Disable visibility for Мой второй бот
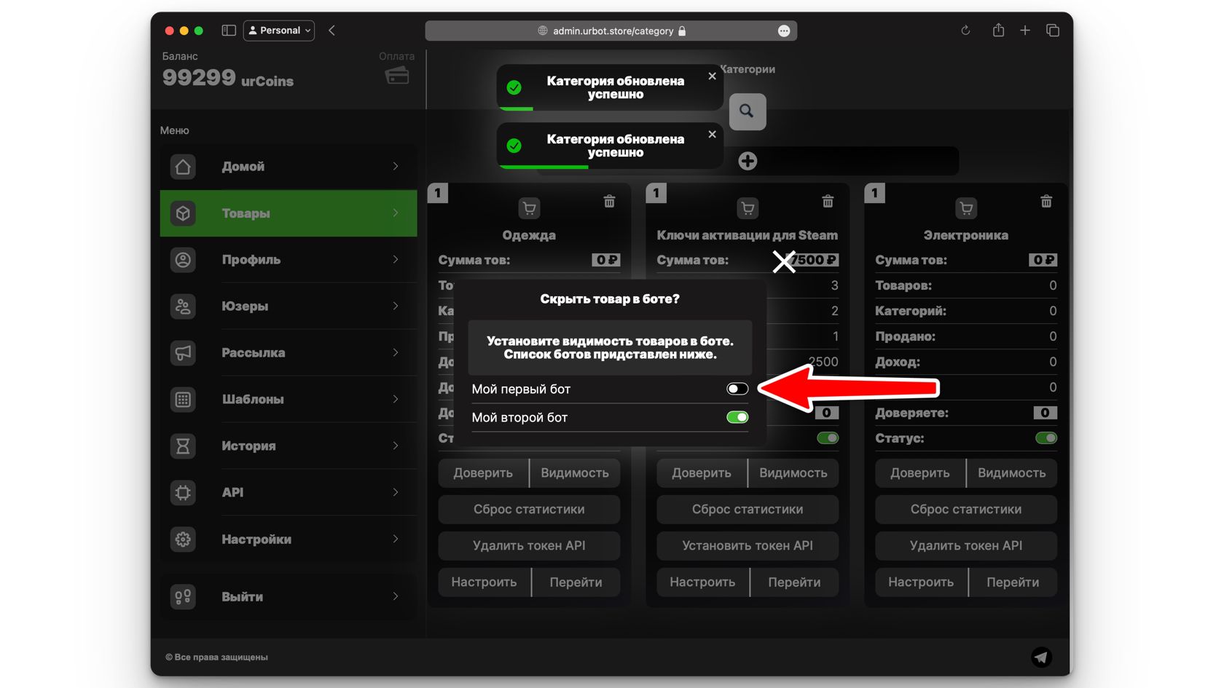 pos(737,417)
